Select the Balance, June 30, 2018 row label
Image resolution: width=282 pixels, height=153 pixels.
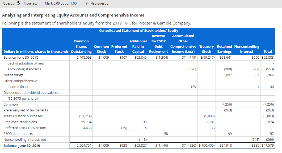[21, 58]
